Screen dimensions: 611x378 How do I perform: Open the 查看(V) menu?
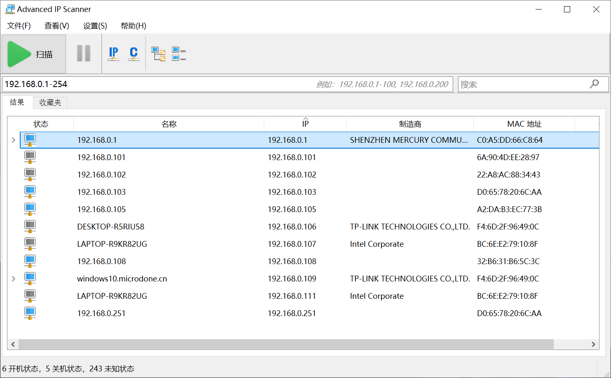(x=57, y=26)
